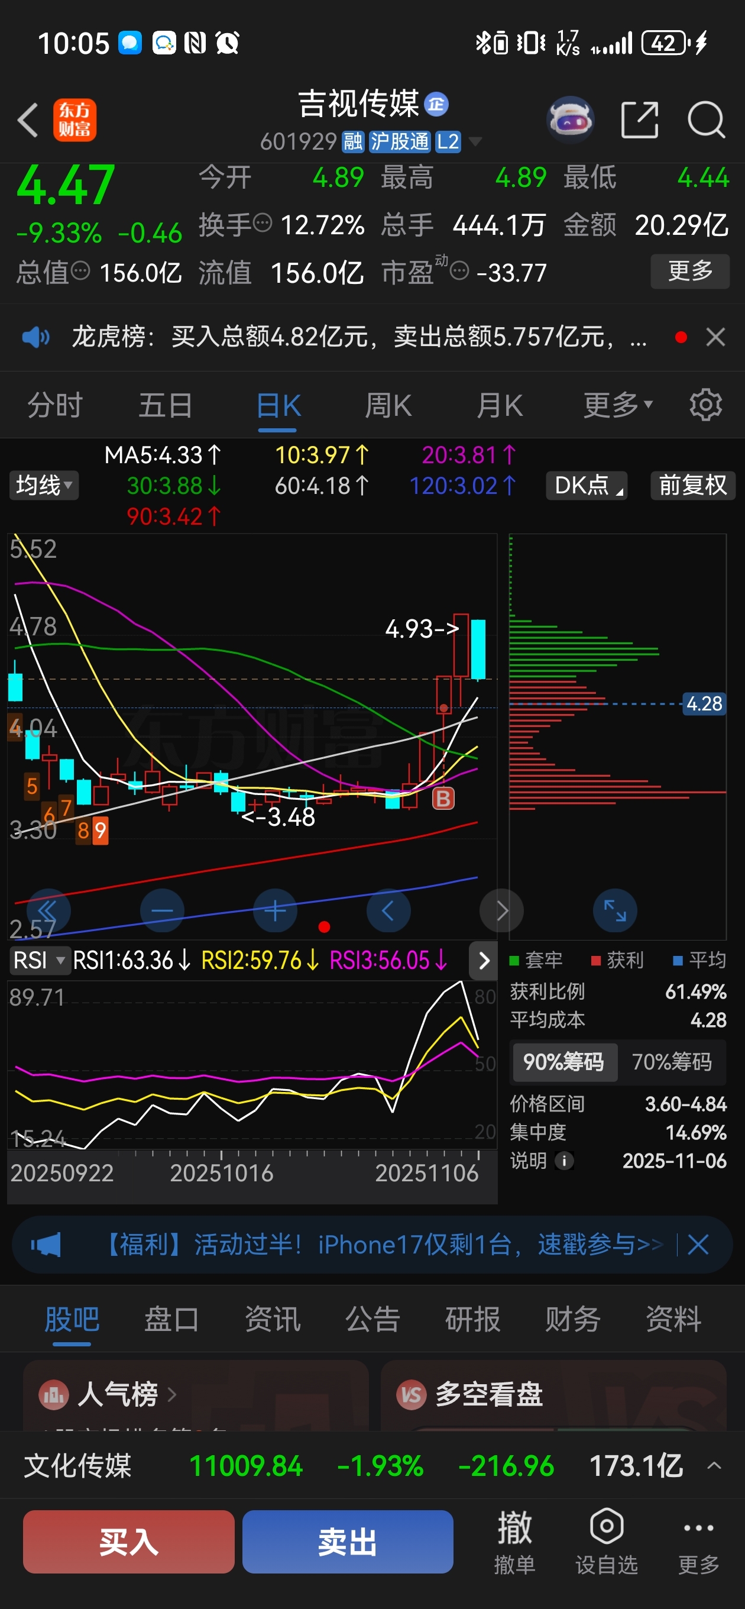Open the 龙虎榜 news headline
Image resolution: width=745 pixels, height=1609 pixels.
[x=359, y=337]
